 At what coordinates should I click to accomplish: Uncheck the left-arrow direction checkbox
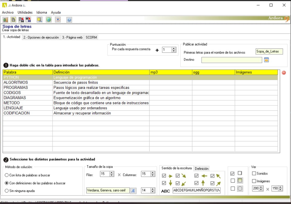click(196, 176)
